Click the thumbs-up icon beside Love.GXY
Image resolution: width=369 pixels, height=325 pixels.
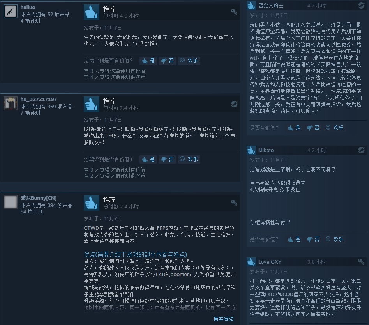251,262
